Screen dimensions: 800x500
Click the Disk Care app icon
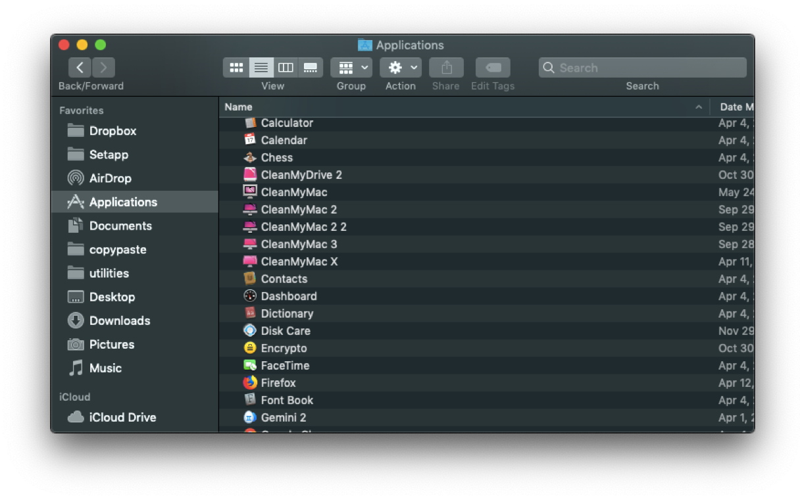[x=250, y=330]
